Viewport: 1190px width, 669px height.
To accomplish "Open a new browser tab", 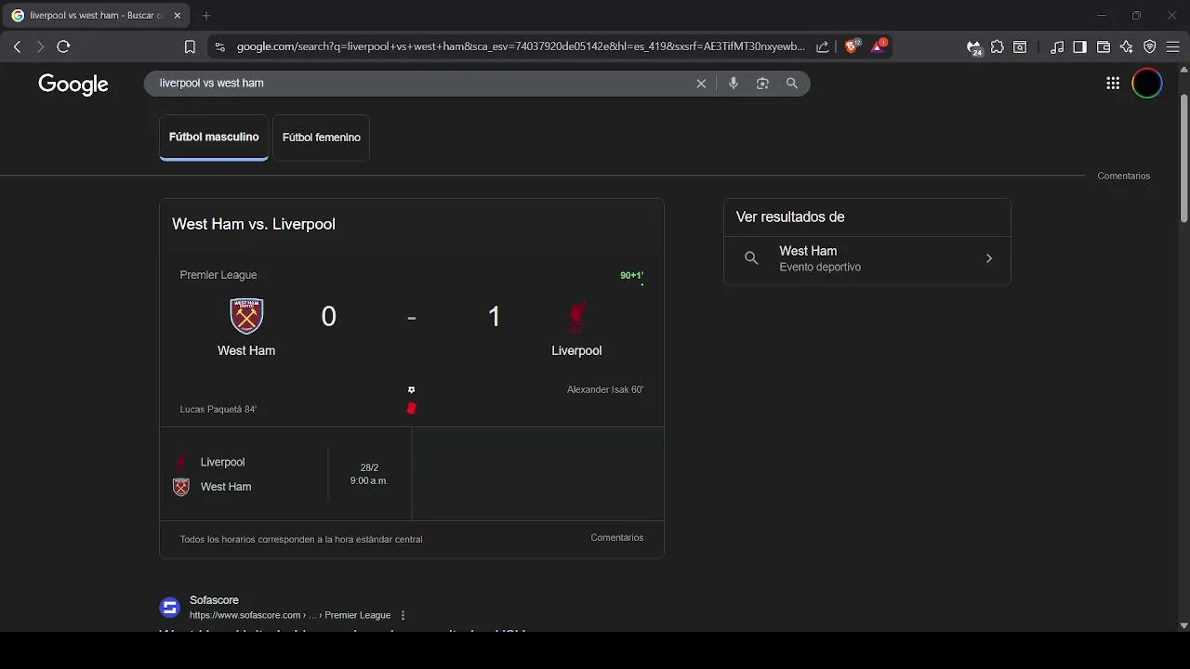I will tap(206, 16).
